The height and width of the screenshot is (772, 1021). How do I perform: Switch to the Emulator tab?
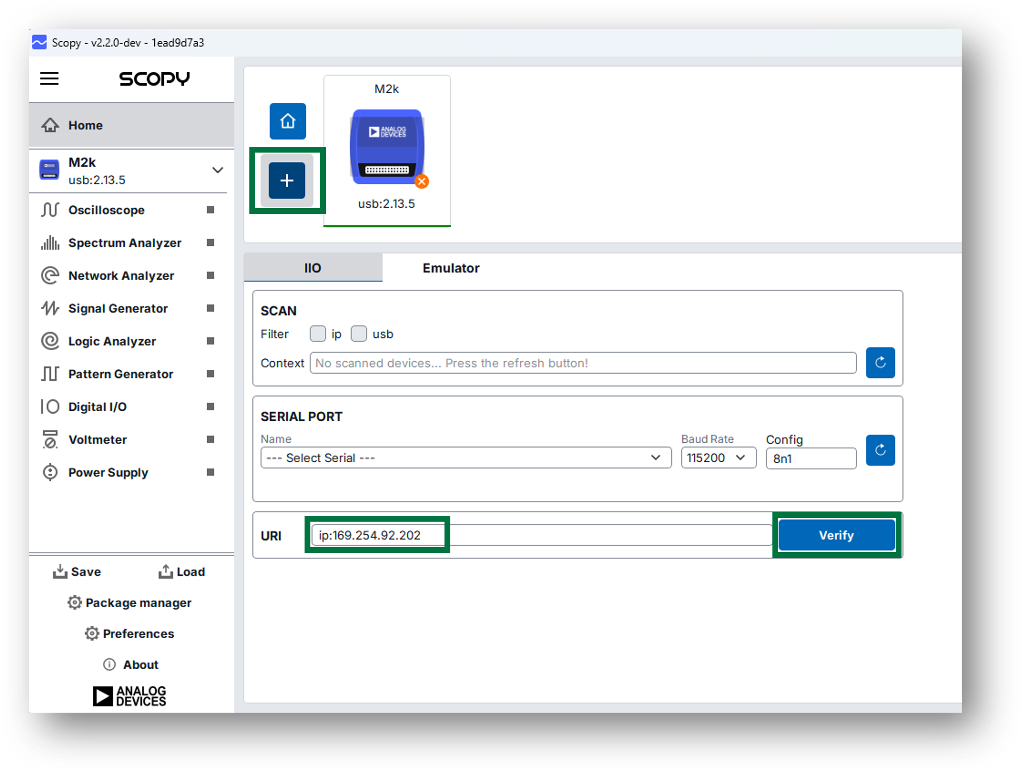(x=450, y=268)
